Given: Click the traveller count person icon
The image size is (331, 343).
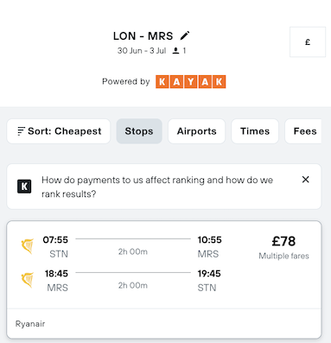Looking at the screenshot, I should pyautogui.click(x=175, y=51).
